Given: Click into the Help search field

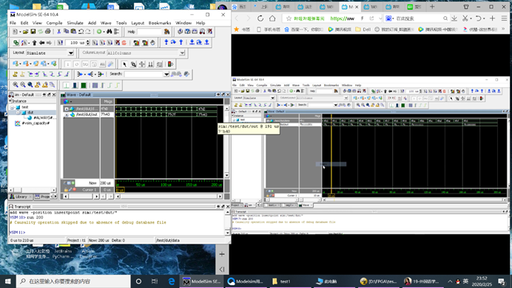Looking at the screenshot, I should pos(149,32).
